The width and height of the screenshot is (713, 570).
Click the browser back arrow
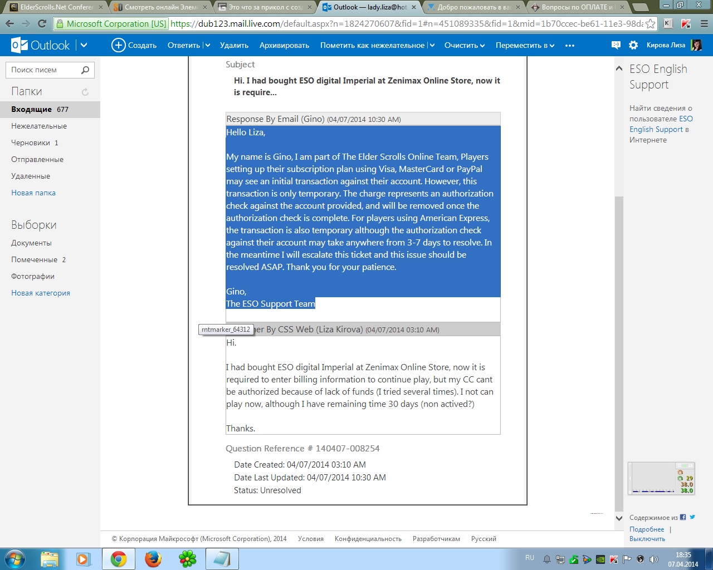[10, 24]
